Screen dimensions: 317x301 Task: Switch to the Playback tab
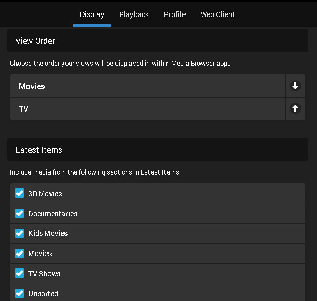(134, 14)
